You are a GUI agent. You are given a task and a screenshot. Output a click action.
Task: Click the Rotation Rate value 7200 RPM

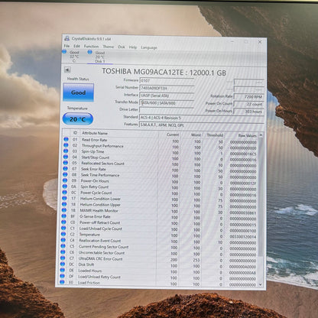coord(249,96)
